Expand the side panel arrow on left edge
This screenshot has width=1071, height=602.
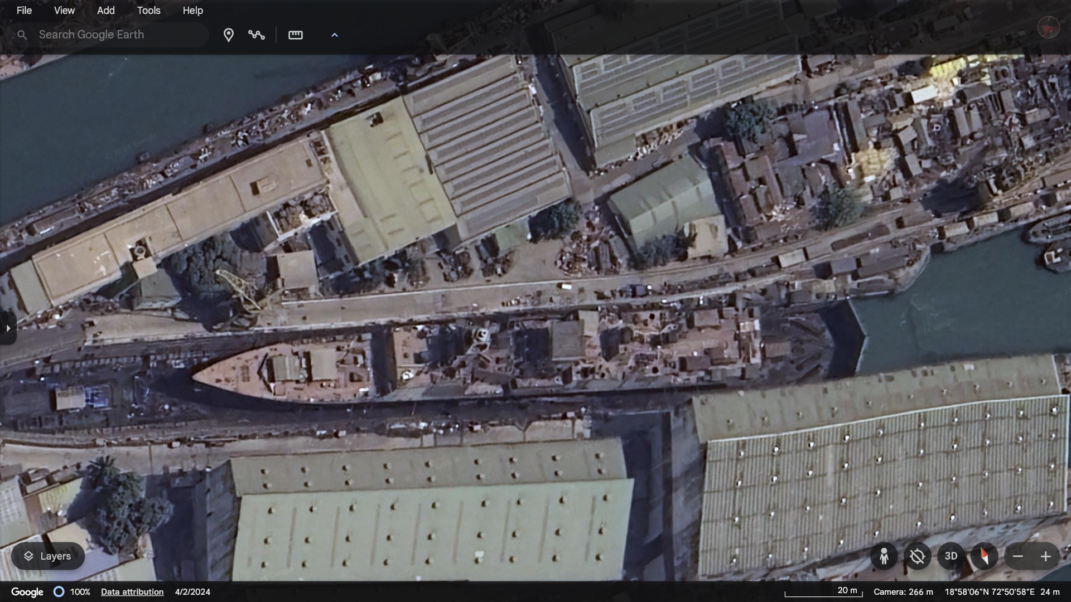[x=8, y=328]
